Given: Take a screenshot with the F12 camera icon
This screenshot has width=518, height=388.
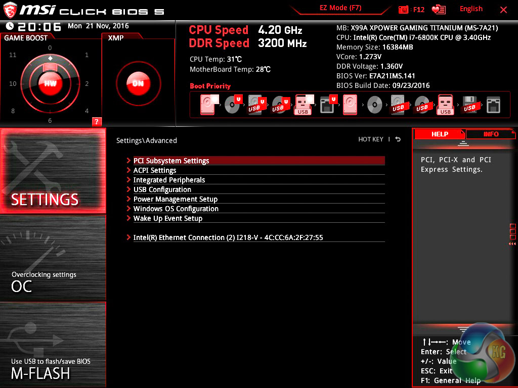Looking at the screenshot, I should point(403,10).
